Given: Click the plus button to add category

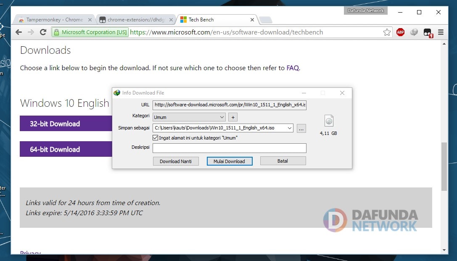Looking at the screenshot, I should 233,117.
